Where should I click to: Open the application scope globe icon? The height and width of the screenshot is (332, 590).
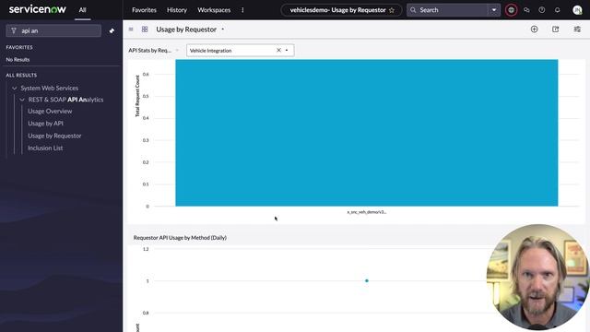[511, 10]
